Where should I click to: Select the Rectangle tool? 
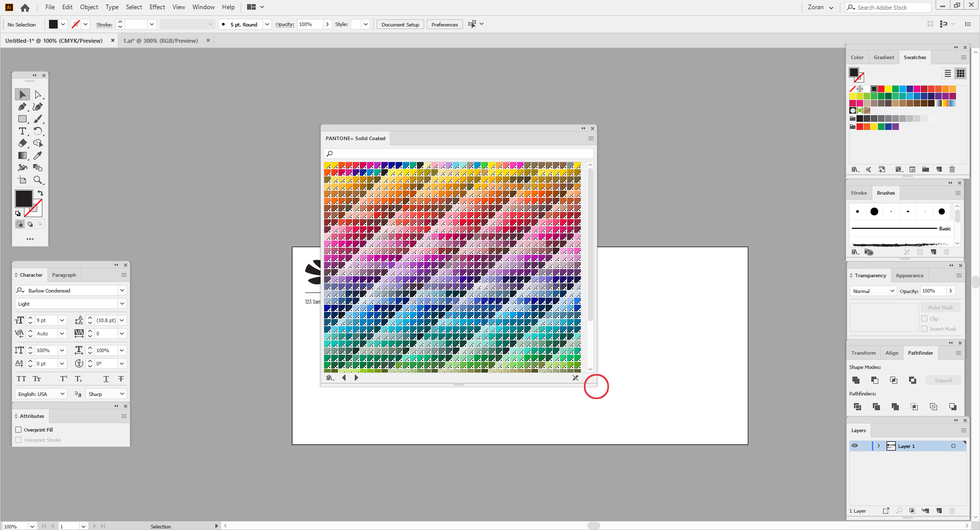(22, 119)
